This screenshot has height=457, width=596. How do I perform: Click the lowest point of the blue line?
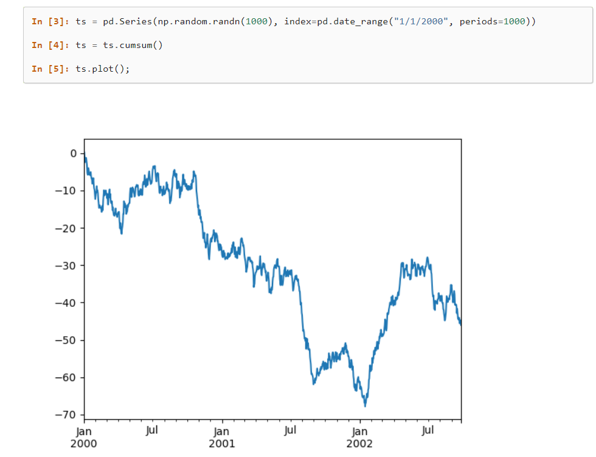tap(366, 405)
